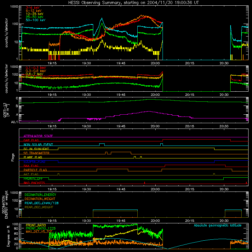The width and height of the screenshot is (252, 252).
Task: Click the ECLIPSE_FLAG label
Action: [x=34, y=162]
